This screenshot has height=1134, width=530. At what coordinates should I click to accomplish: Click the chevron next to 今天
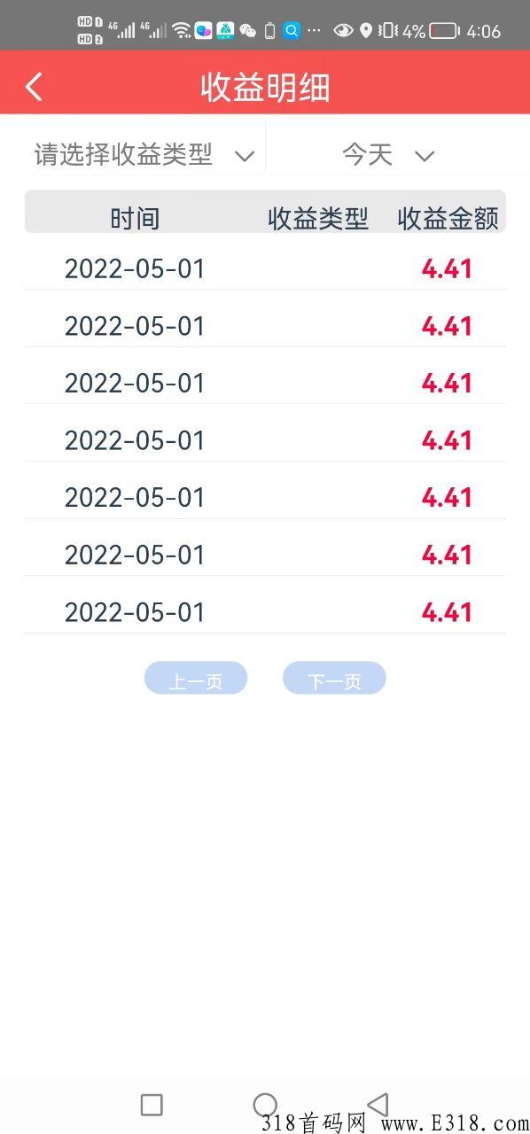click(425, 157)
